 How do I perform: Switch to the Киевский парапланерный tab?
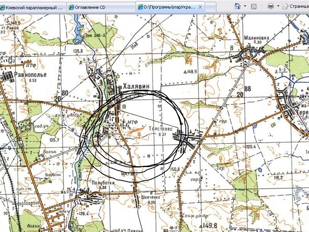point(33,7)
